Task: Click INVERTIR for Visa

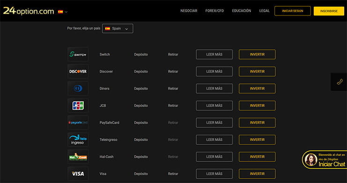Action: click(257, 174)
